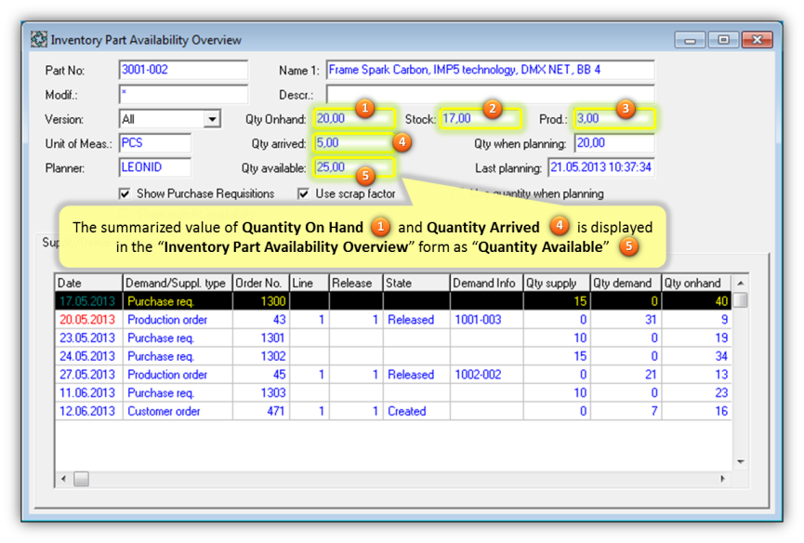
Task: Click the Qty demand column header
Action: (x=626, y=283)
